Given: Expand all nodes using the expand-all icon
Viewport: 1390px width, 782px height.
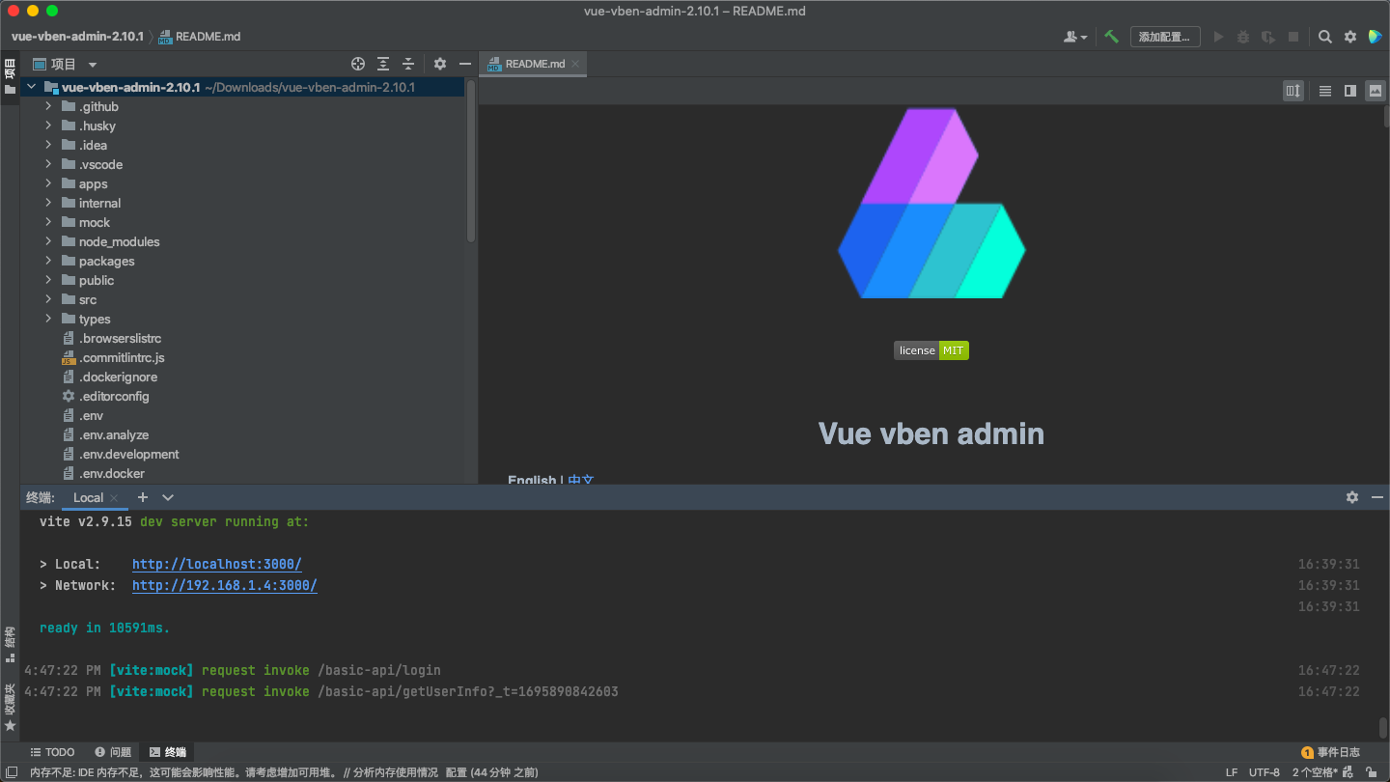Looking at the screenshot, I should click(383, 63).
